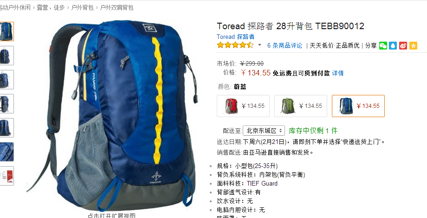Select the blue backpack color option

[x=358, y=106]
